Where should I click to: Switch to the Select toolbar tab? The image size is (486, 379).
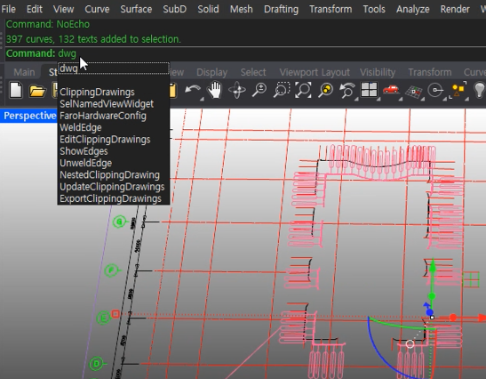point(253,72)
